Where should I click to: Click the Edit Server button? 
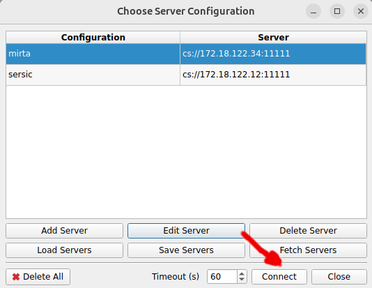(186, 231)
